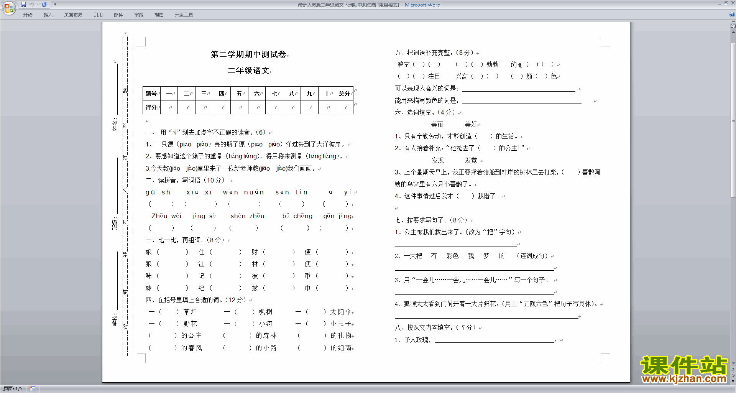Screen dimensions: 736x393
Task: Click the Select Browse Object button
Action: tap(733, 375)
